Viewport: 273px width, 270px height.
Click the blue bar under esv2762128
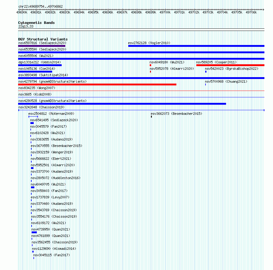tap(196, 46)
